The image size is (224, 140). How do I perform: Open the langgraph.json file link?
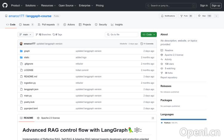31,89
